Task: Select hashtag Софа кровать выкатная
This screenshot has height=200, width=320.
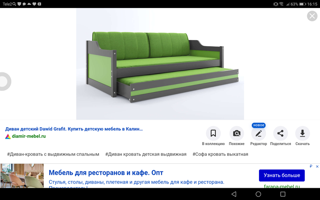Action: pos(220,154)
